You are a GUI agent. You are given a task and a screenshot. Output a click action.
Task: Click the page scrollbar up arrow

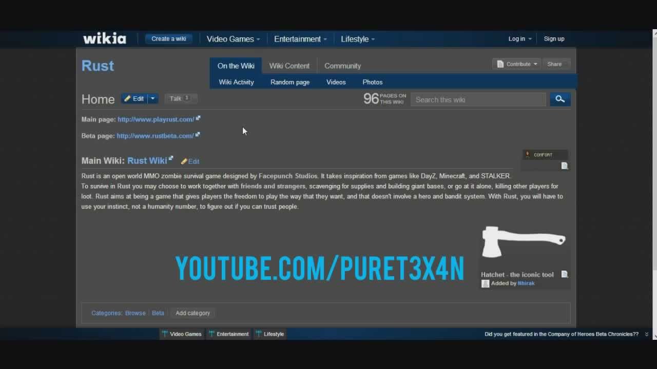pos(654,33)
